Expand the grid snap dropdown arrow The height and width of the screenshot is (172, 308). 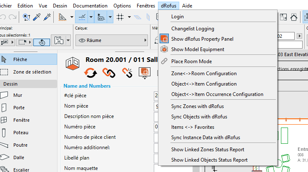130,17
